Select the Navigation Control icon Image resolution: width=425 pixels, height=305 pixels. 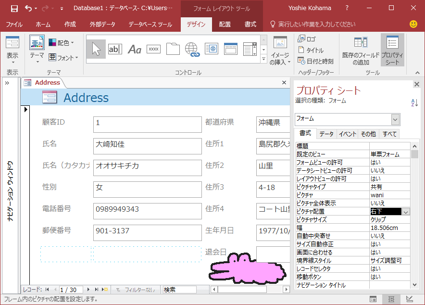click(x=231, y=49)
